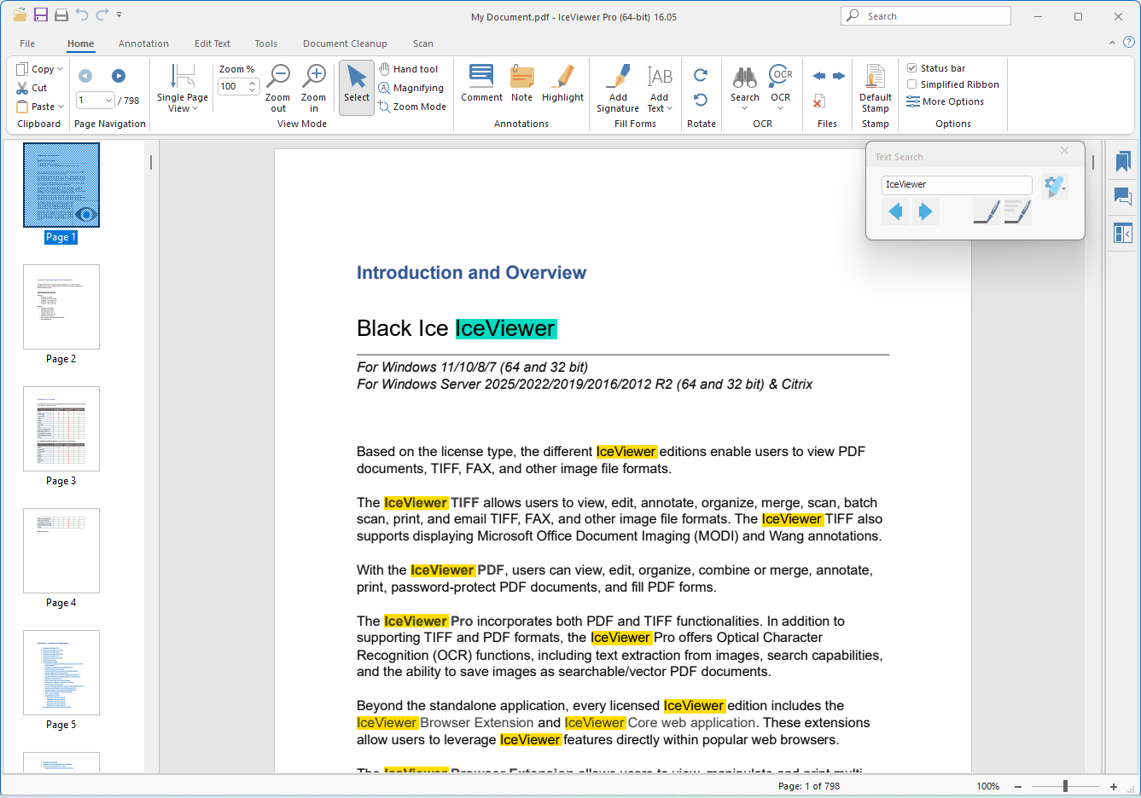Zoom in on the document
Viewport: 1141px width, 798px height.
(314, 88)
